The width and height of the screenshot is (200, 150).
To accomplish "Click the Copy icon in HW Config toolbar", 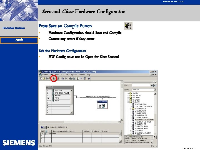I will click(x=62, y=79).
